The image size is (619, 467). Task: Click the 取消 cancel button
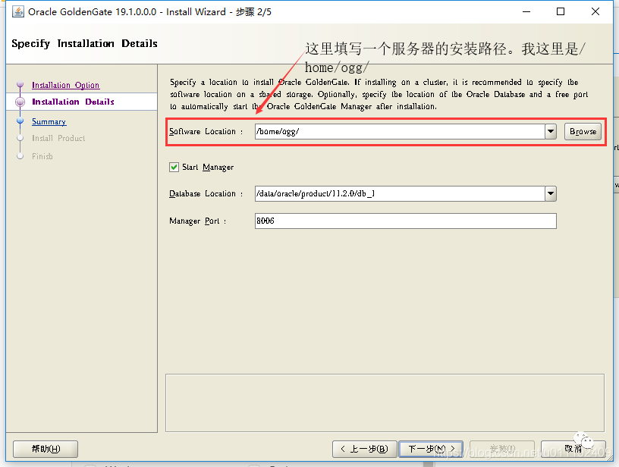pos(573,449)
